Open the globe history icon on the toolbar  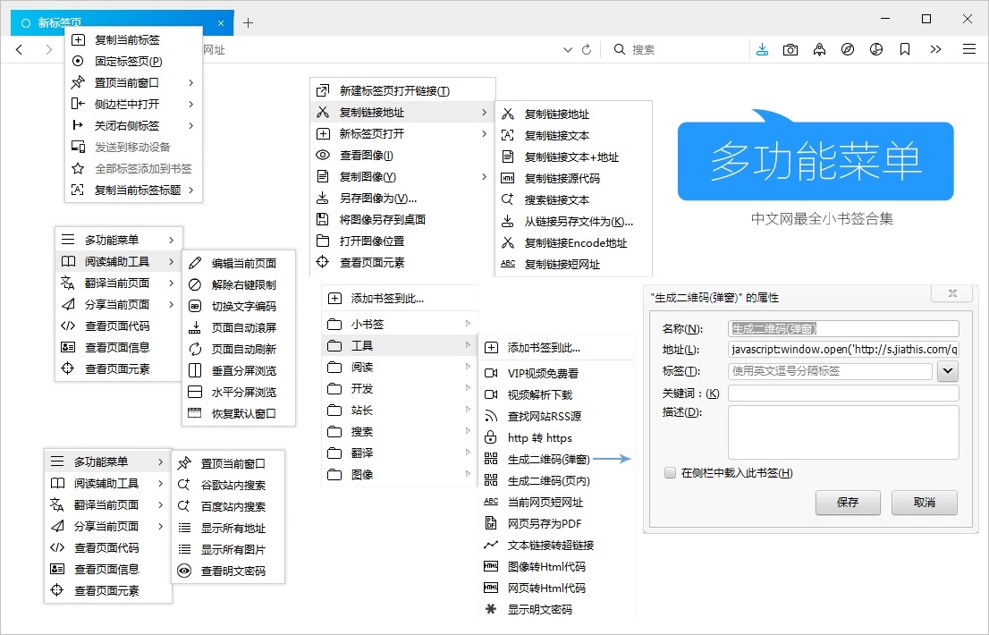[876, 50]
